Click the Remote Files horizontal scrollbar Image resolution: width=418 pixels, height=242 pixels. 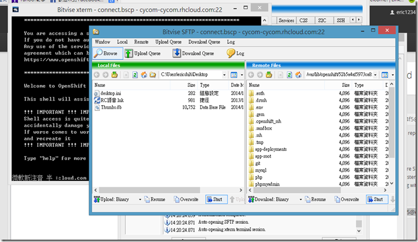click(317, 190)
